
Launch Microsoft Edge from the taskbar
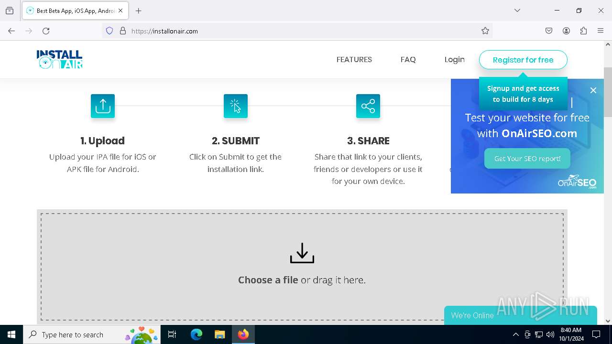197,334
